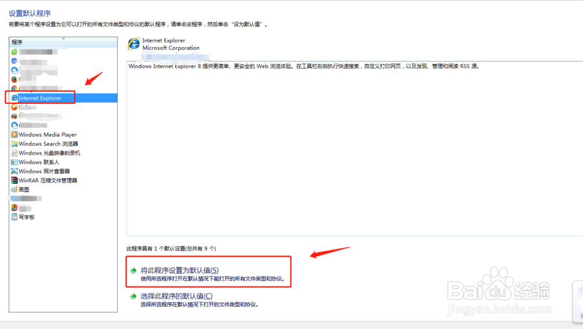This screenshot has width=583, height=329.
Task: Click the Windows 联系人 contact card icon
Action: pos(14,162)
